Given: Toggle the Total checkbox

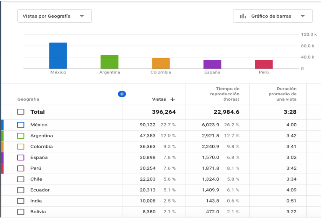Looking at the screenshot, I should 21,112.
